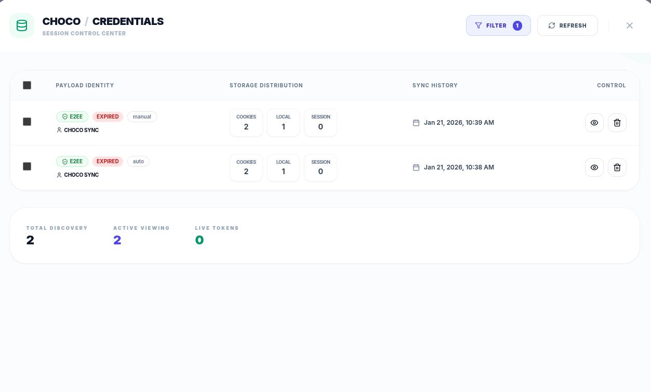The height and width of the screenshot is (392, 651).
Task: Delete the manual credential entry
Action: 617,123
